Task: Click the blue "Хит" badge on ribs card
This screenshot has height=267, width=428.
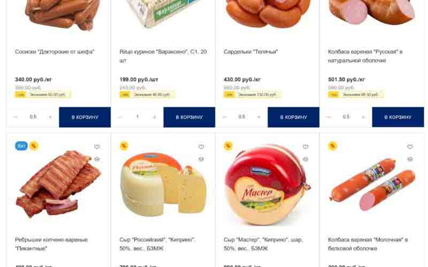Action: tap(21, 146)
